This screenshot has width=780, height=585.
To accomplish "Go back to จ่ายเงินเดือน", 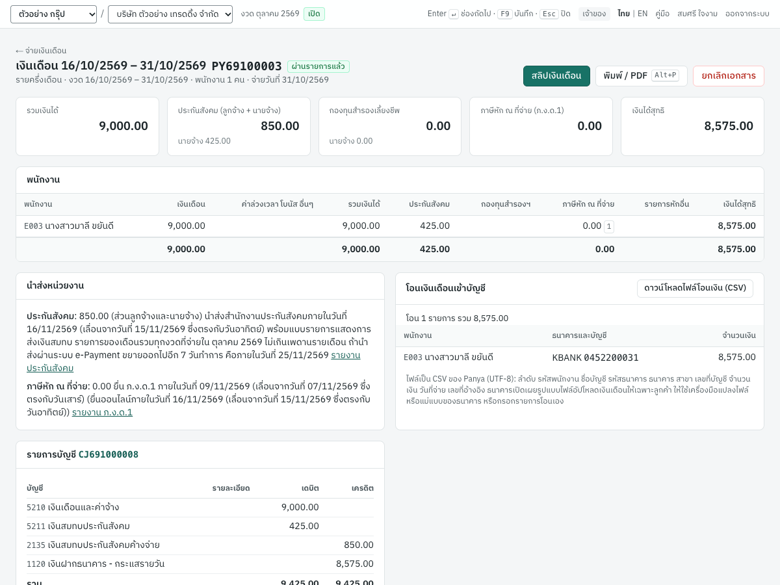I will point(41,51).
